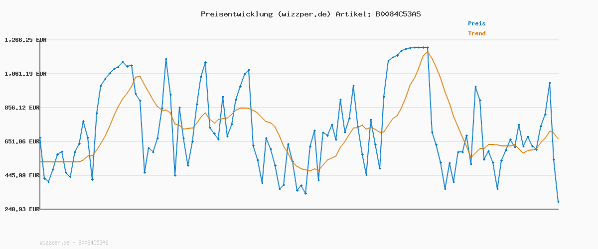Click the left start of orange trend line
This screenshot has height=249, width=598.
point(40,162)
